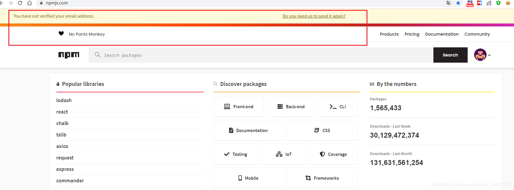Open the lodash library
The height and width of the screenshot is (190, 514).
tap(64, 100)
